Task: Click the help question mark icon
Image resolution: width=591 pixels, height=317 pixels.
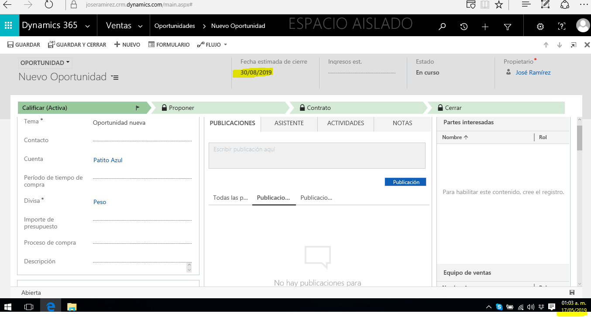Action: click(x=562, y=27)
